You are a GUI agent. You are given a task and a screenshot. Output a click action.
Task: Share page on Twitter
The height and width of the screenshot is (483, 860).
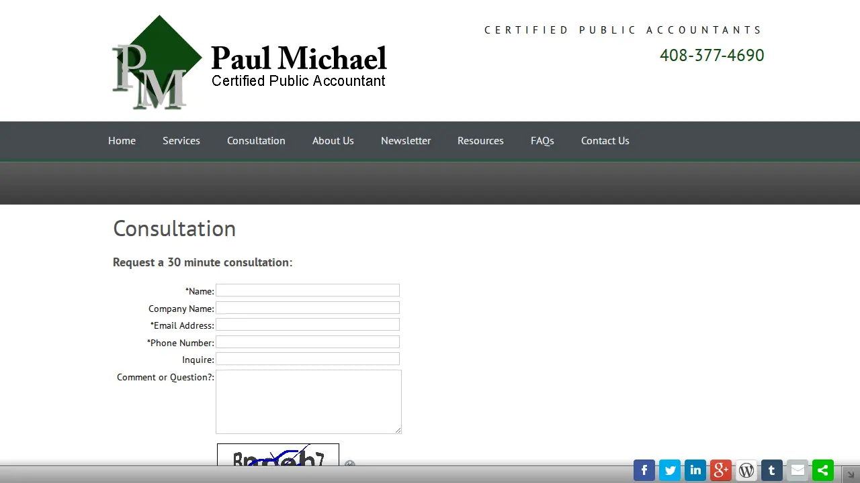coord(670,470)
